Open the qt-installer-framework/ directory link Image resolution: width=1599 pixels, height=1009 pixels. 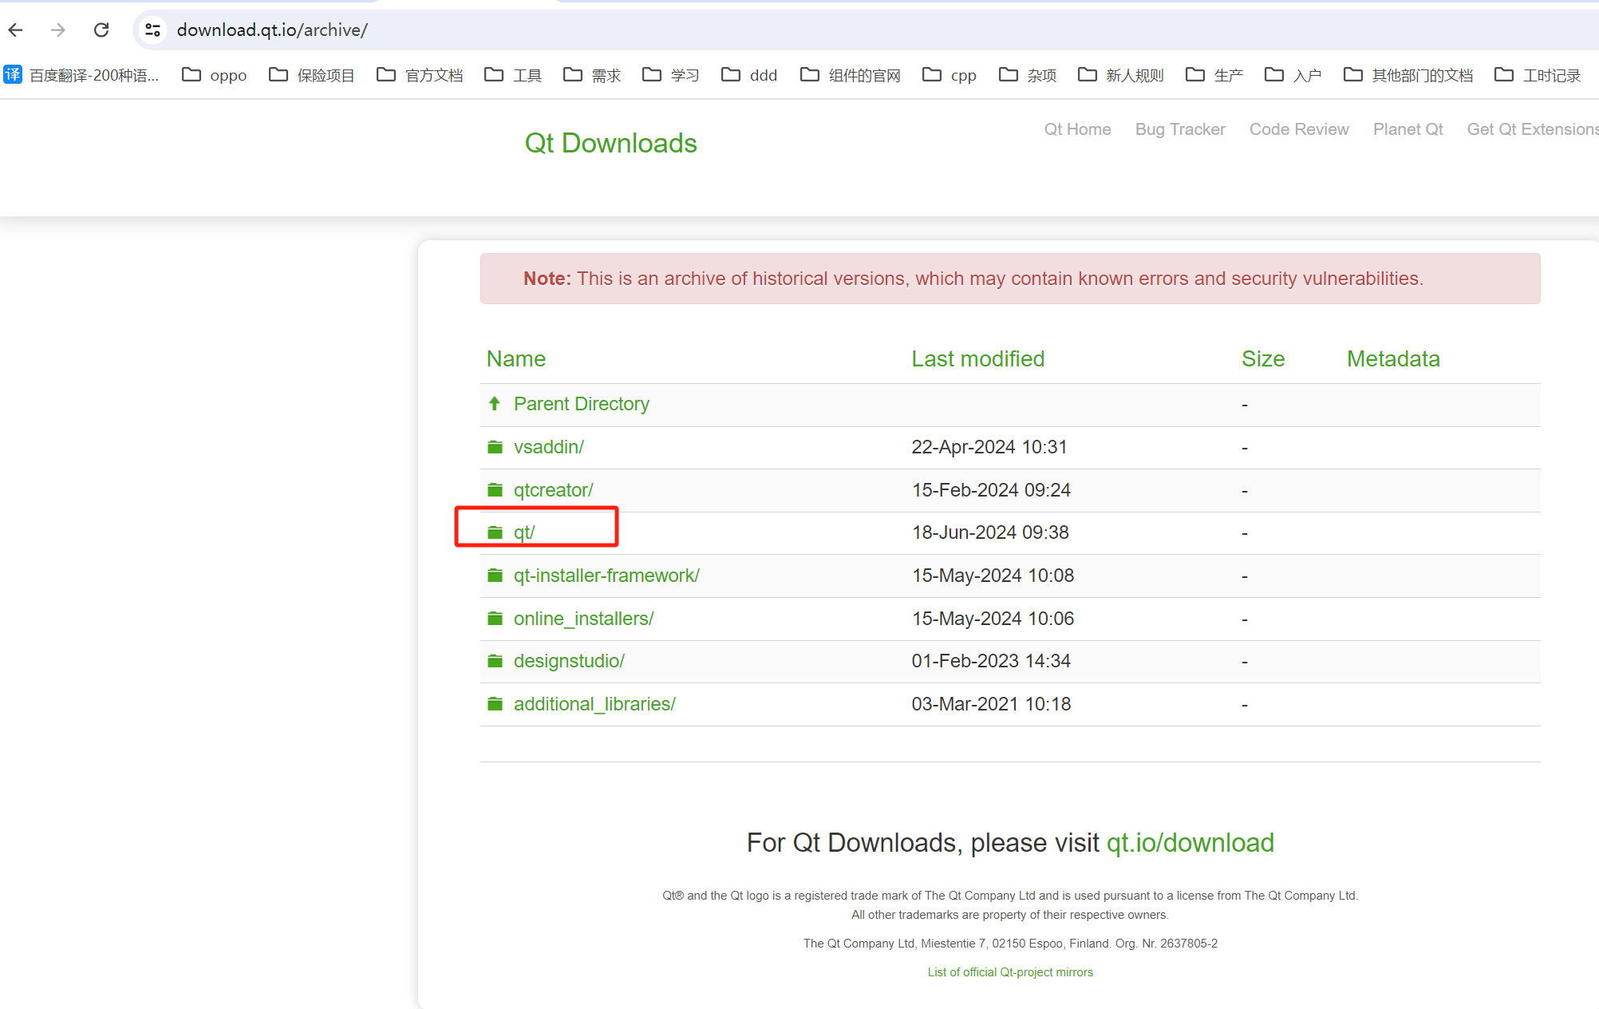[x=606, y=576]
